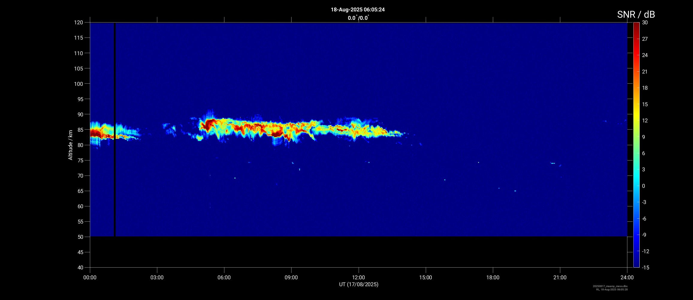The image size is (693, 300).
Task: Select time axis label '18:00'
Action: click(493, 277)
